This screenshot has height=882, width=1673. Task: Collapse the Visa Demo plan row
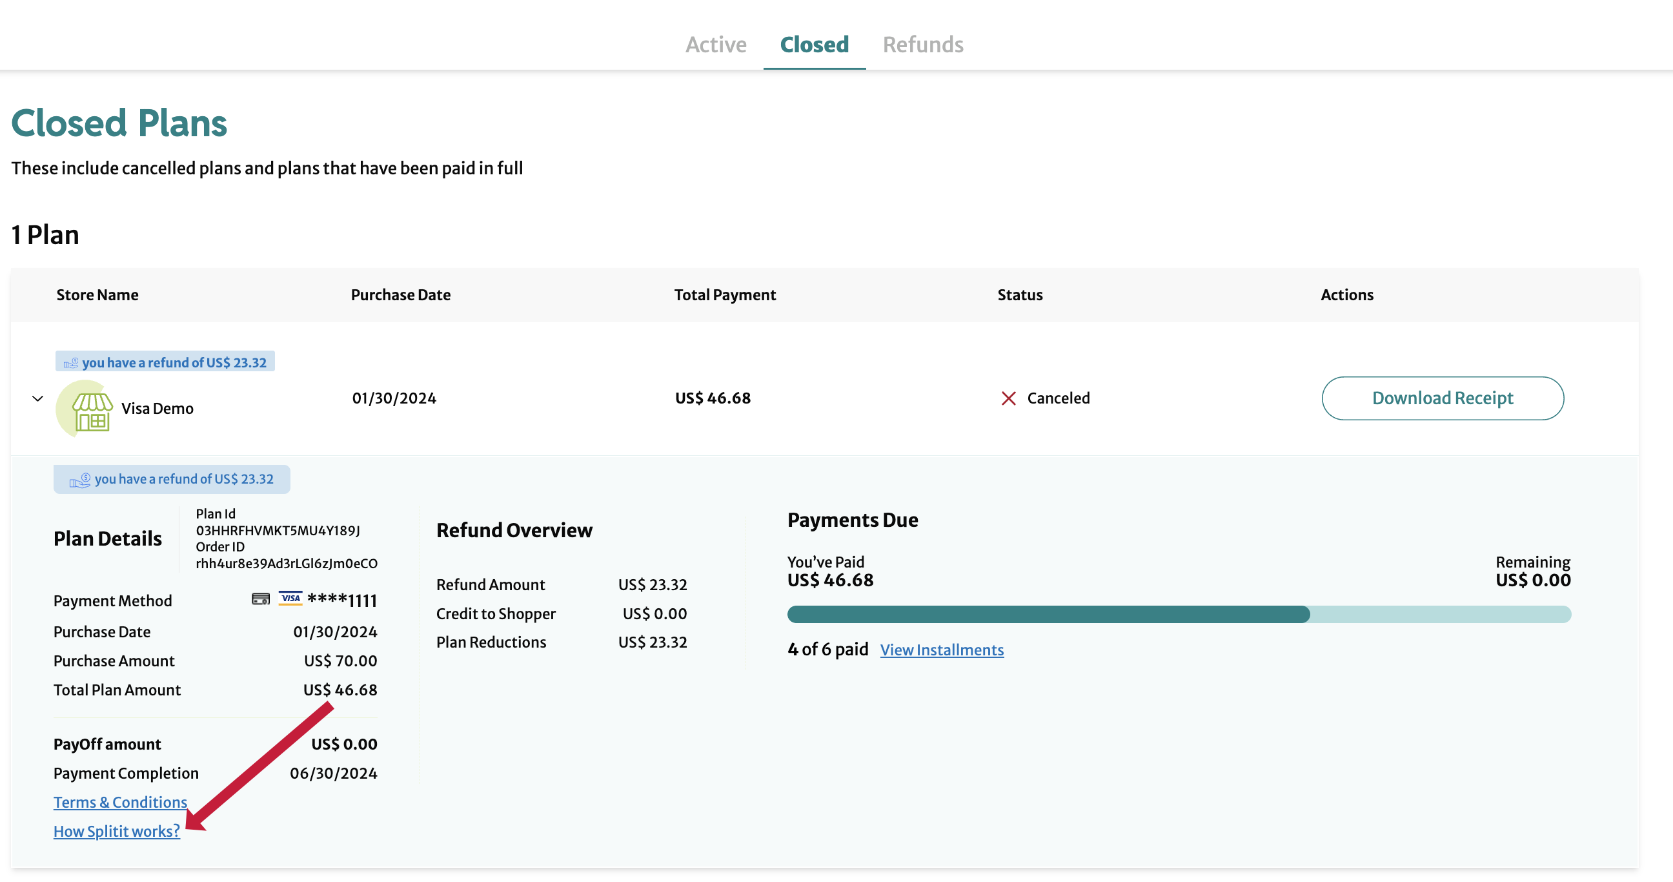[37, 398]
